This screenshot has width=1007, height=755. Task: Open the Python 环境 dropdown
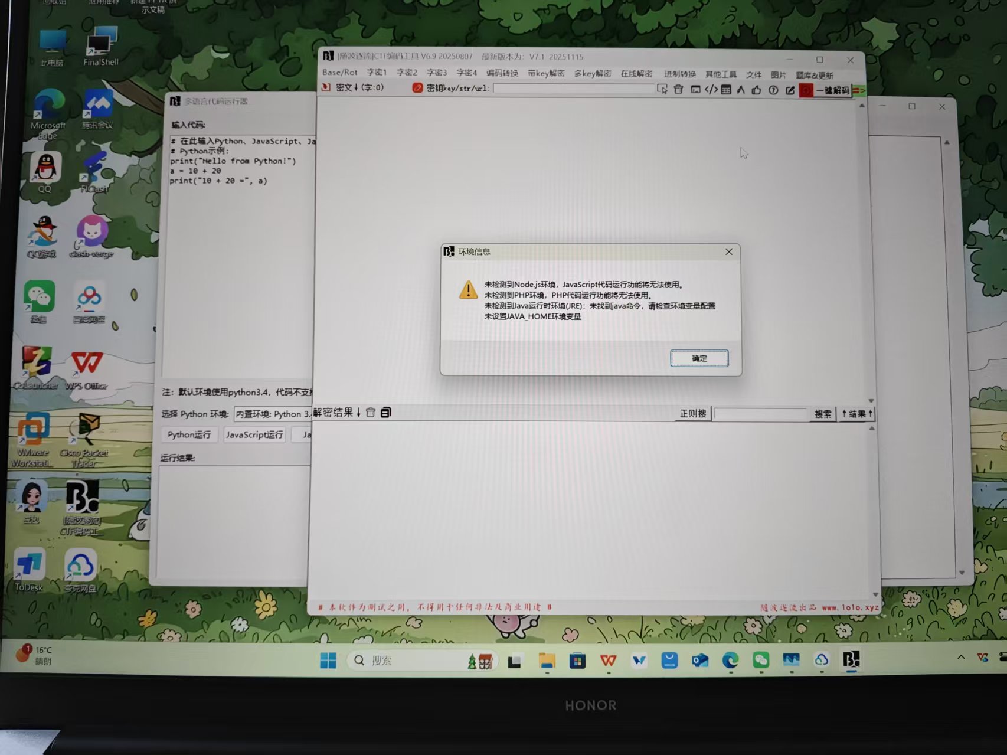pos(273,414)
